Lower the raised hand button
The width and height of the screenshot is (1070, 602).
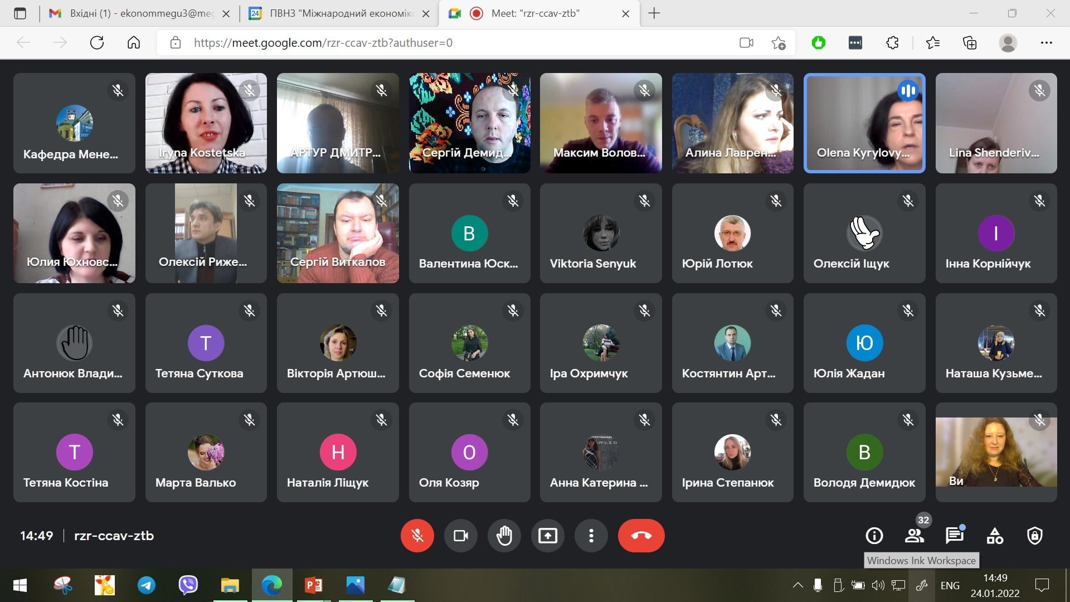point(504,536)
